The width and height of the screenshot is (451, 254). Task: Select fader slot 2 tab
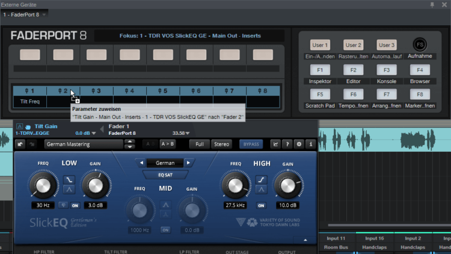[63, 91]
